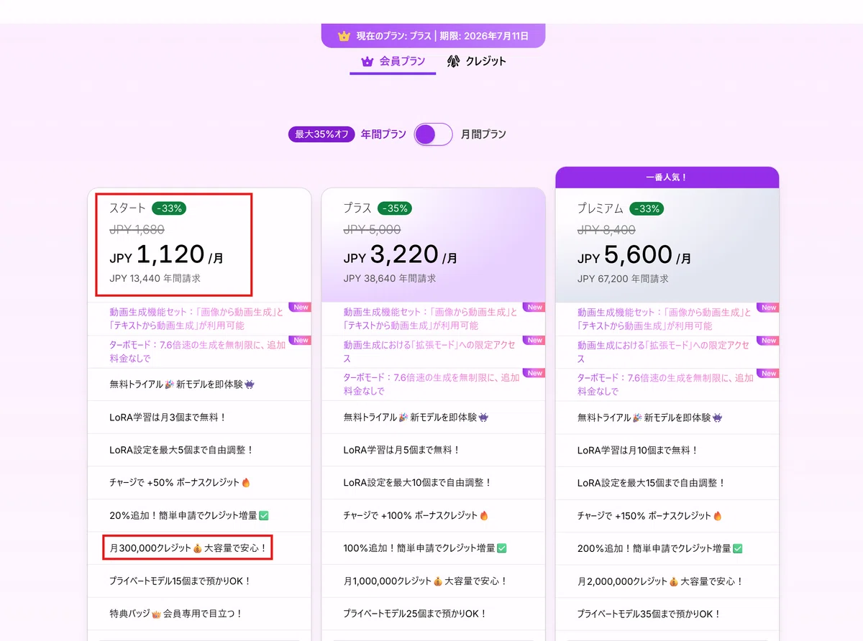
Task: Click LoRA学習は月3個まで無料！ row
Action: click(x=199, y=418)
